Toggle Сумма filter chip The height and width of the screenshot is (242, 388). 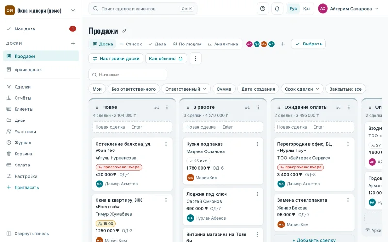(224, 89)
